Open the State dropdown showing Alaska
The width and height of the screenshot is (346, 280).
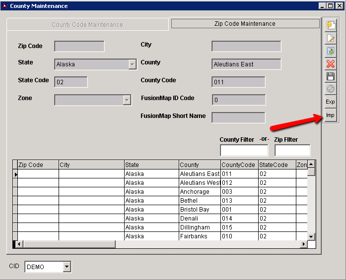(x=132, y=64)
